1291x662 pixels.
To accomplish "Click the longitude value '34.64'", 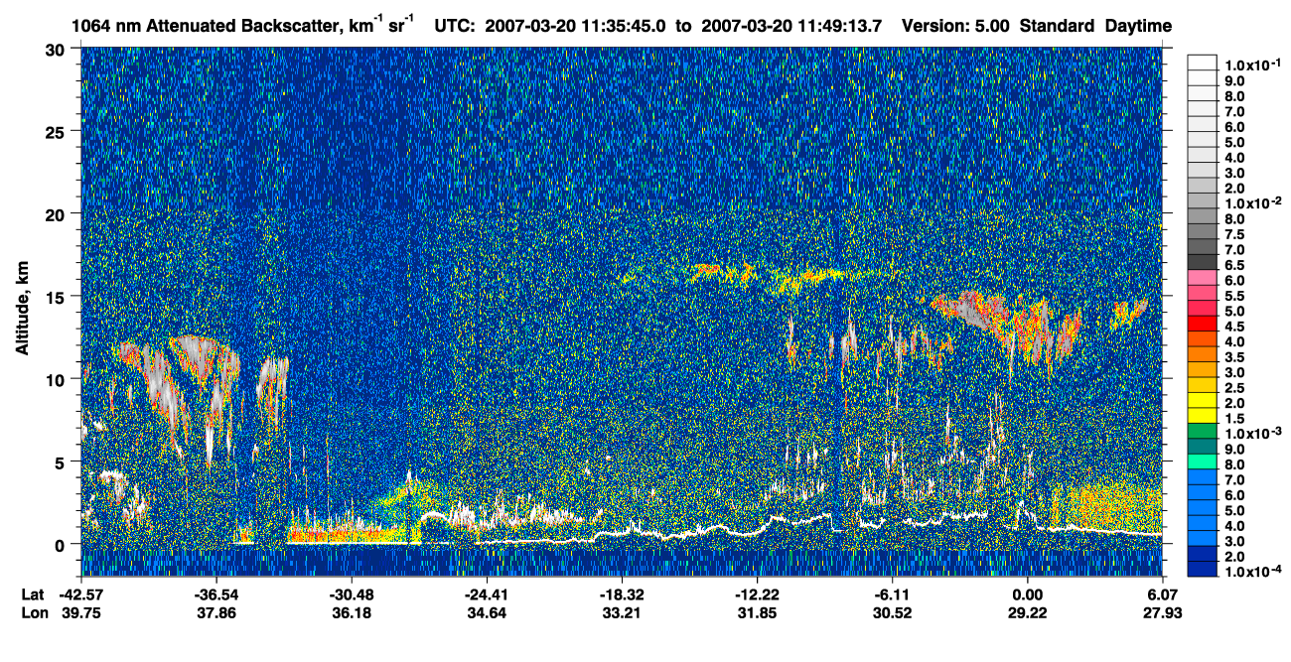I will click(486, 612).
